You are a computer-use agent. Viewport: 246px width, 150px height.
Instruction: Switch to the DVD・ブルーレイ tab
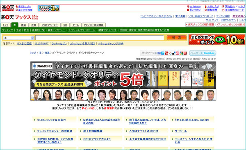tap(50, 25)
